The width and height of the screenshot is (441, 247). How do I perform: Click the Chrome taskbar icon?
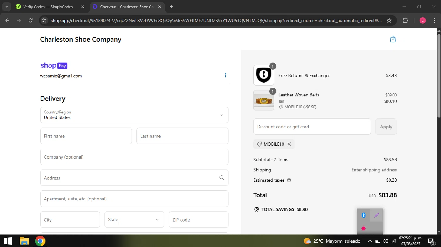pos(40,241)
